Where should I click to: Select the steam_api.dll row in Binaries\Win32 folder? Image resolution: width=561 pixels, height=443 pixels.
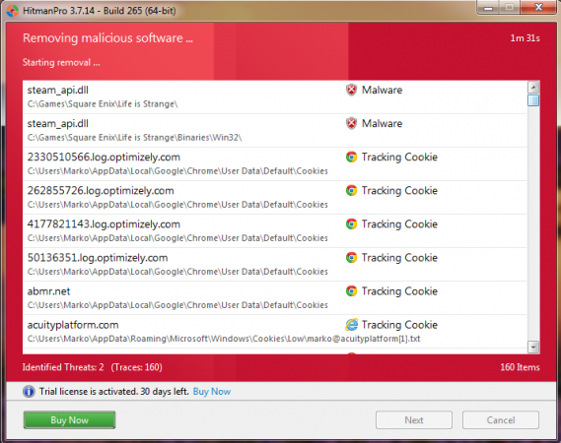274,130
